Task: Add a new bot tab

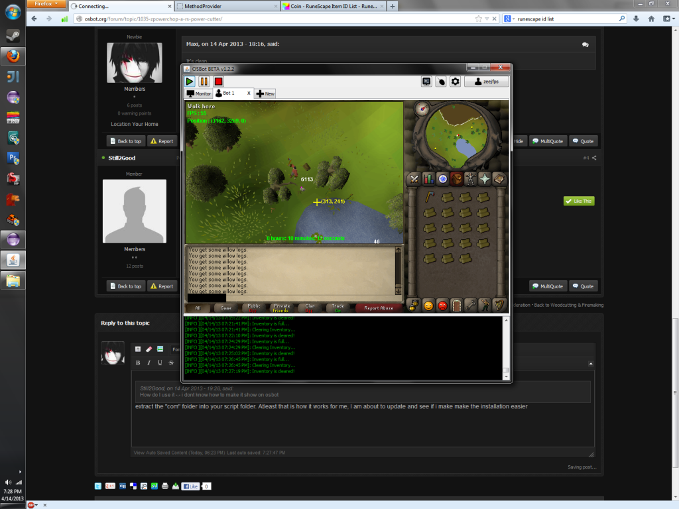Action: [265, 93]
